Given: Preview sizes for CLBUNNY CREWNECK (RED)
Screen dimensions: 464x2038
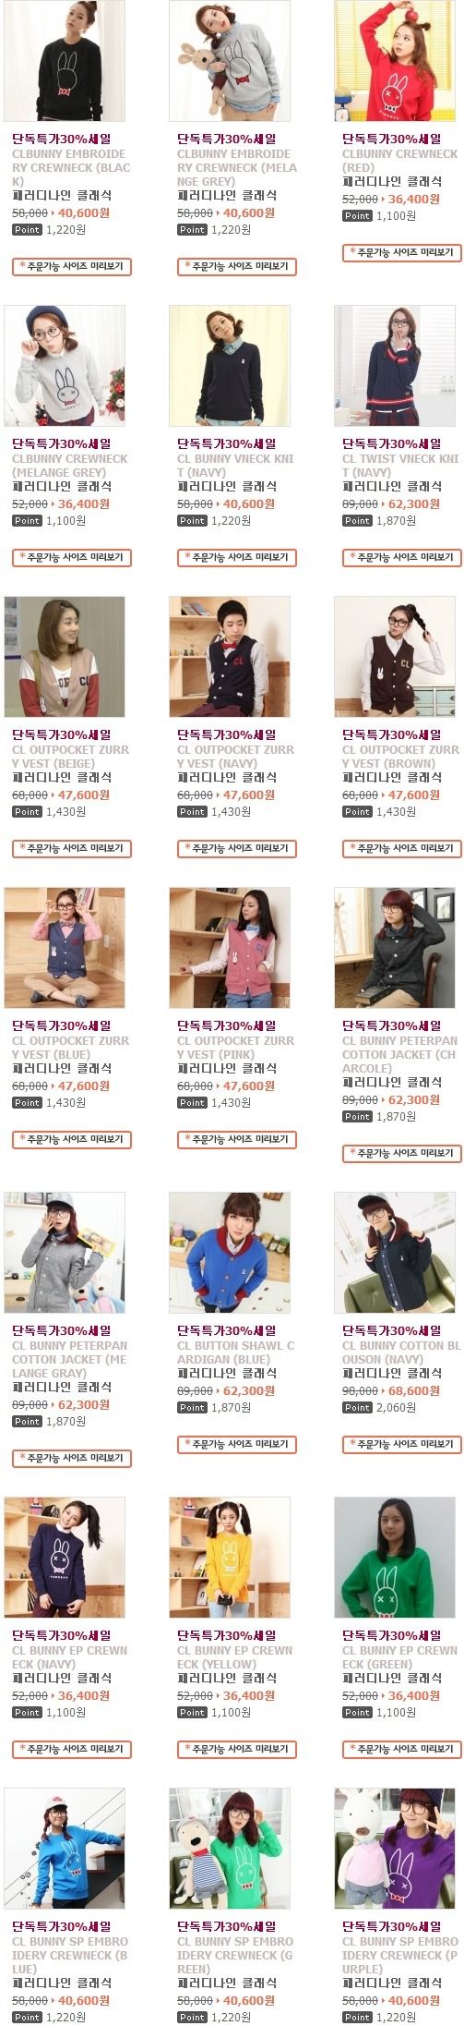Looking at the screenshot, I should (402, 252).
